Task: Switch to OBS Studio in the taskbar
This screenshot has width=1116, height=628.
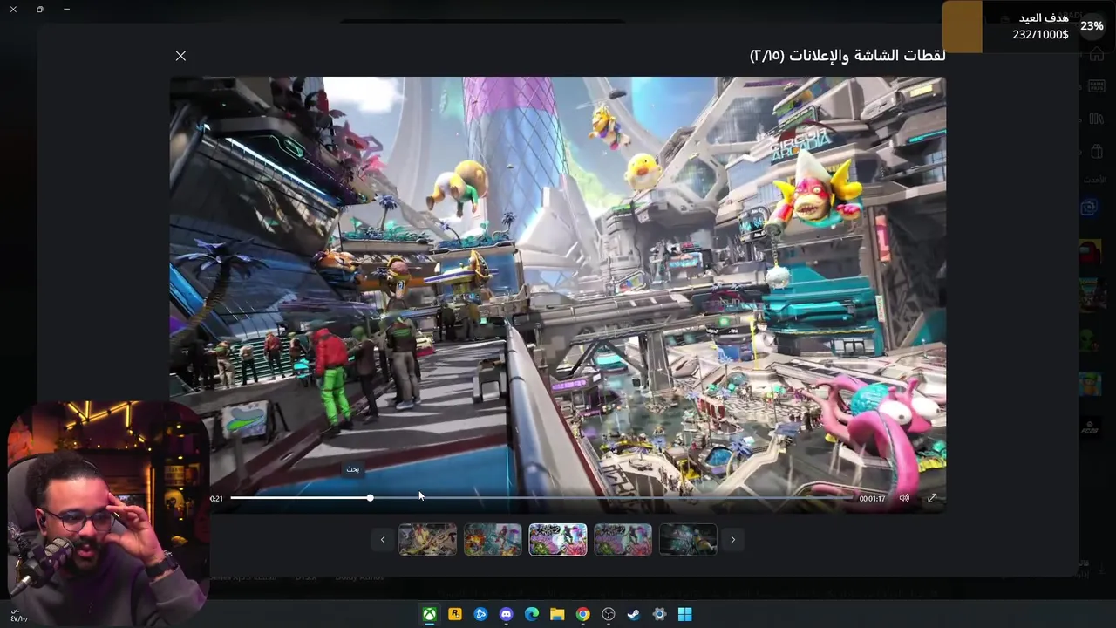Action: coord(609,614)
